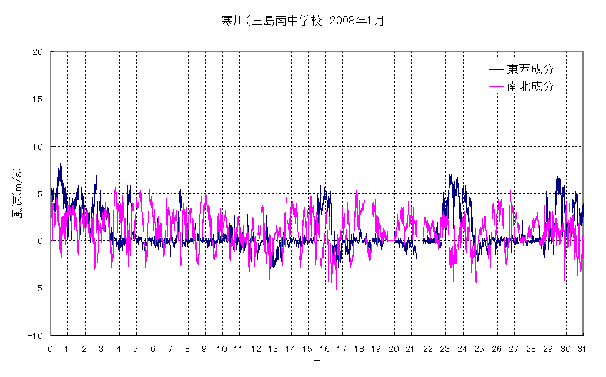Click the blue line sample beside 東西成分
This screenshot has height=377, width=606.
[496, 69]
